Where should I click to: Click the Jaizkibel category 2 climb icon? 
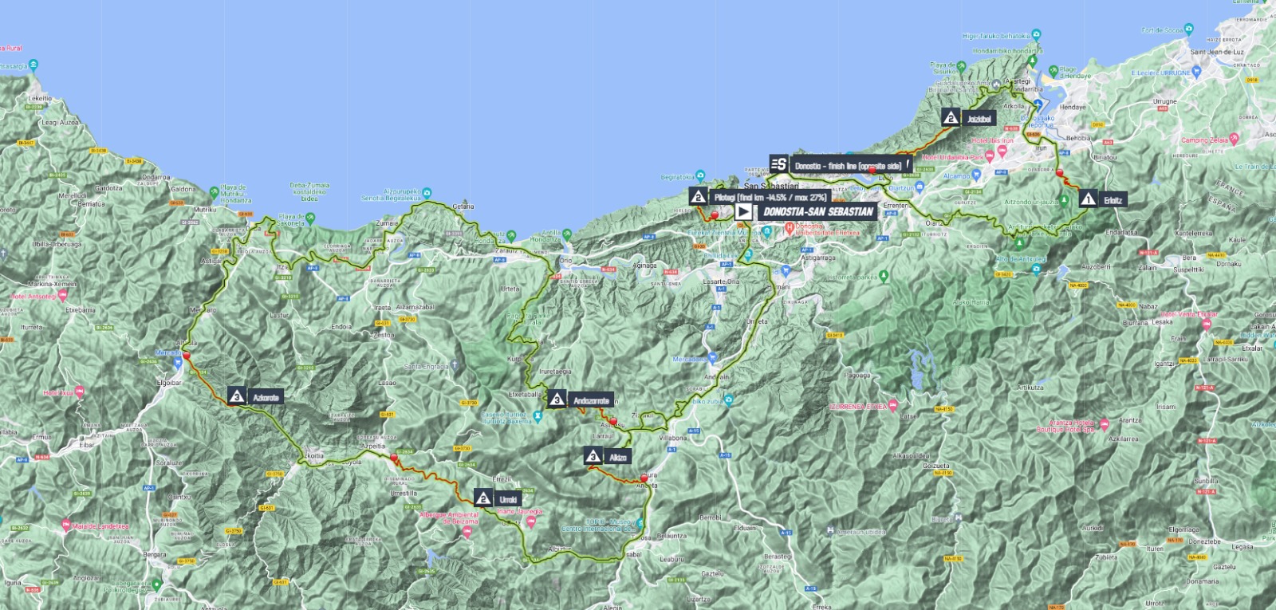(951, 118)
